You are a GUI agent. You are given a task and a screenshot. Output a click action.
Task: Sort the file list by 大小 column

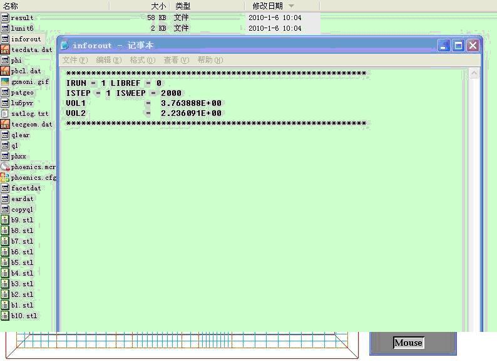158,6
